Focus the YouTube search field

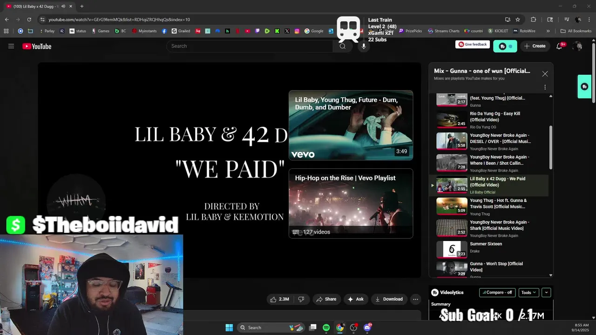pos(250,46)
